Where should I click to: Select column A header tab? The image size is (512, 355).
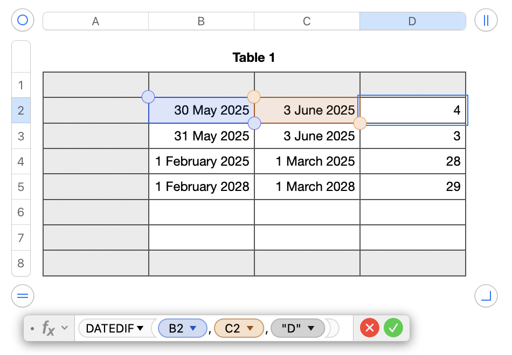click(x=95, y=21)
